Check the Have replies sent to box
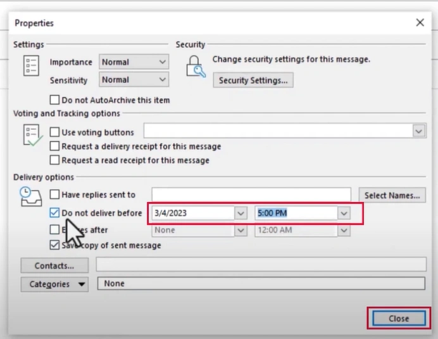This screenshot has width=438, height=339. tap(54, 195)
